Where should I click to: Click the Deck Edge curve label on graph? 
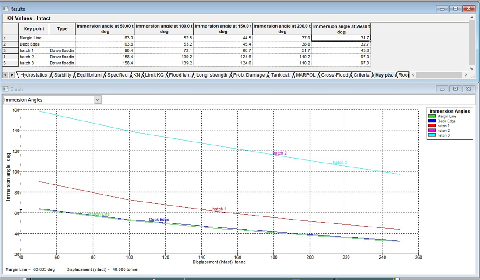[x=159, y=220]
